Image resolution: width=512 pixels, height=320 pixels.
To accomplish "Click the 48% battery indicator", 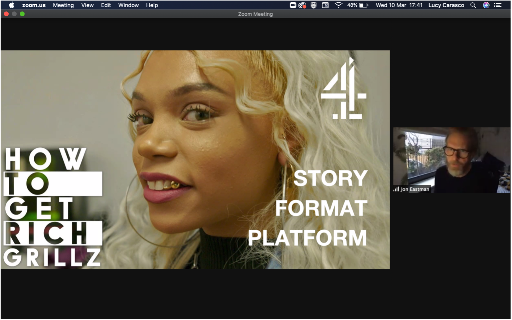I will [x=357, y=5].
